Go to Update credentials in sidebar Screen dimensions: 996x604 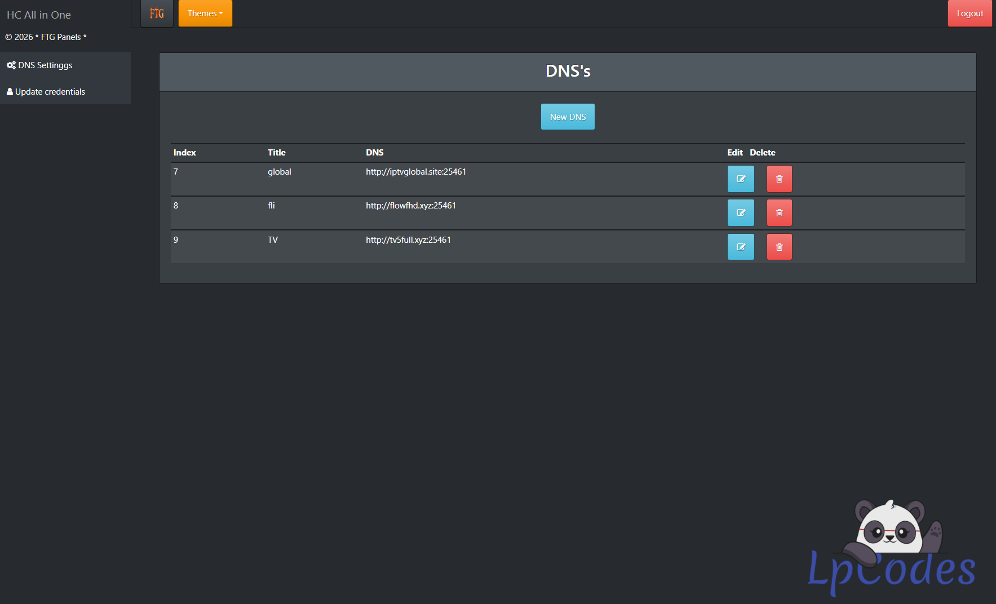pos(50,92)
